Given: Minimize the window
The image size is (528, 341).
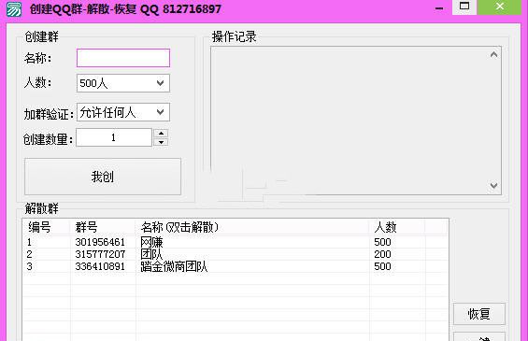Looking at the screenshot, I should 439,8.
